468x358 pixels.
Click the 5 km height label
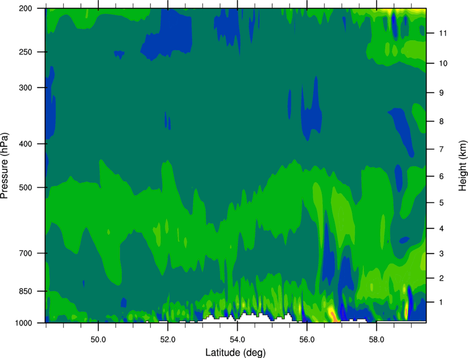click(441, 203)
